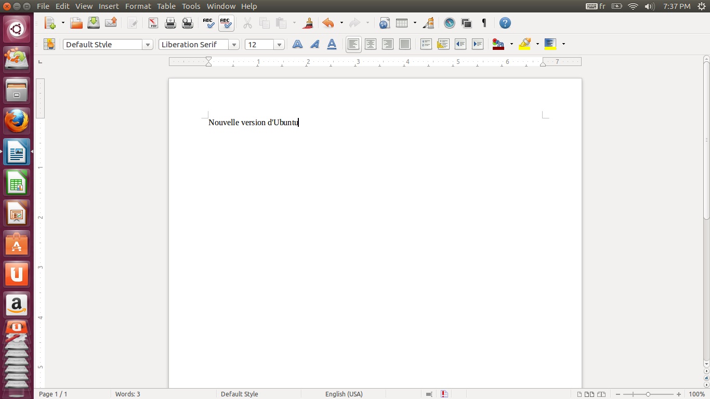Select book view layout in status bar
This screenshot has width=710, height=399.
click(601, 394)
